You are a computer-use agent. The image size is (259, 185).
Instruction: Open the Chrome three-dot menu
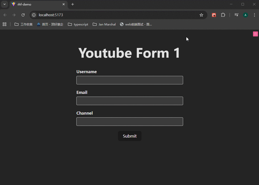[x=254, y=15]
